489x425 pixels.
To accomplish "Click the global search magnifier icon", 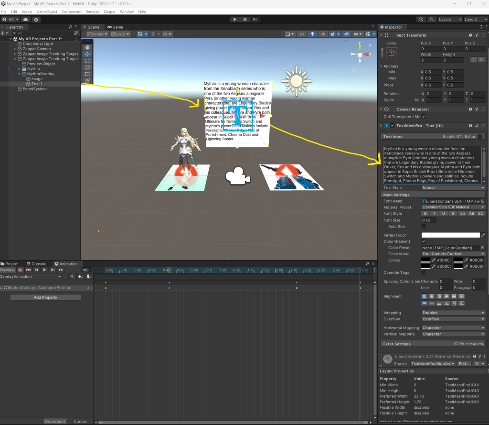I will pos(432,20).
